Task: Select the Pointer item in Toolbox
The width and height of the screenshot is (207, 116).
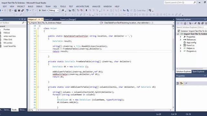Action: point(7,29)
